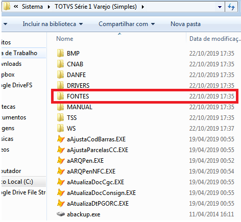Click the Nova pasta button
241x222 pixels.
(x=185, y=24)
